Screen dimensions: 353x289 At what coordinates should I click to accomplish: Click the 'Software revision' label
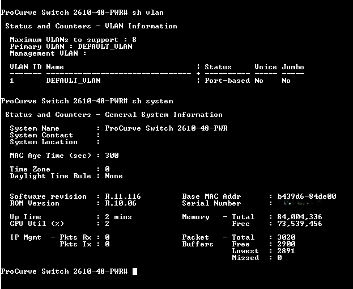tap(48, 196)
